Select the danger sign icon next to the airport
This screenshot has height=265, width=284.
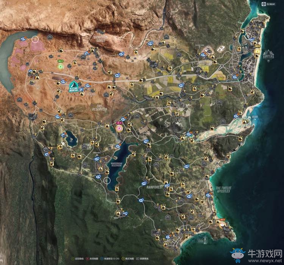tap(212, 57)
